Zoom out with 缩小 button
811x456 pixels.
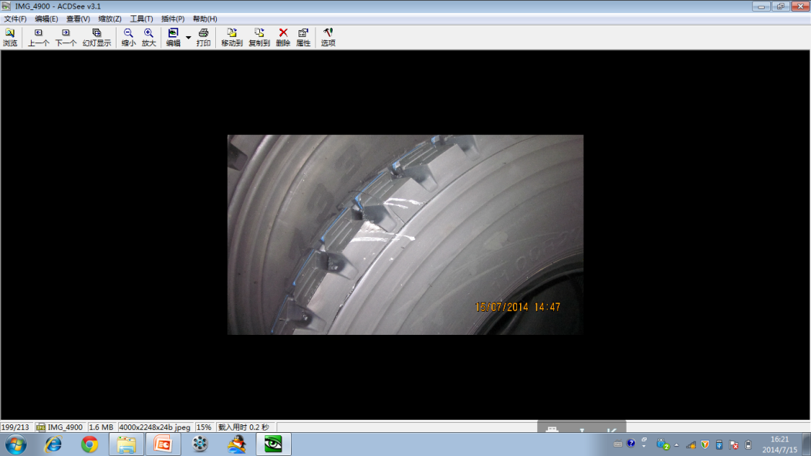pos(128,37)
